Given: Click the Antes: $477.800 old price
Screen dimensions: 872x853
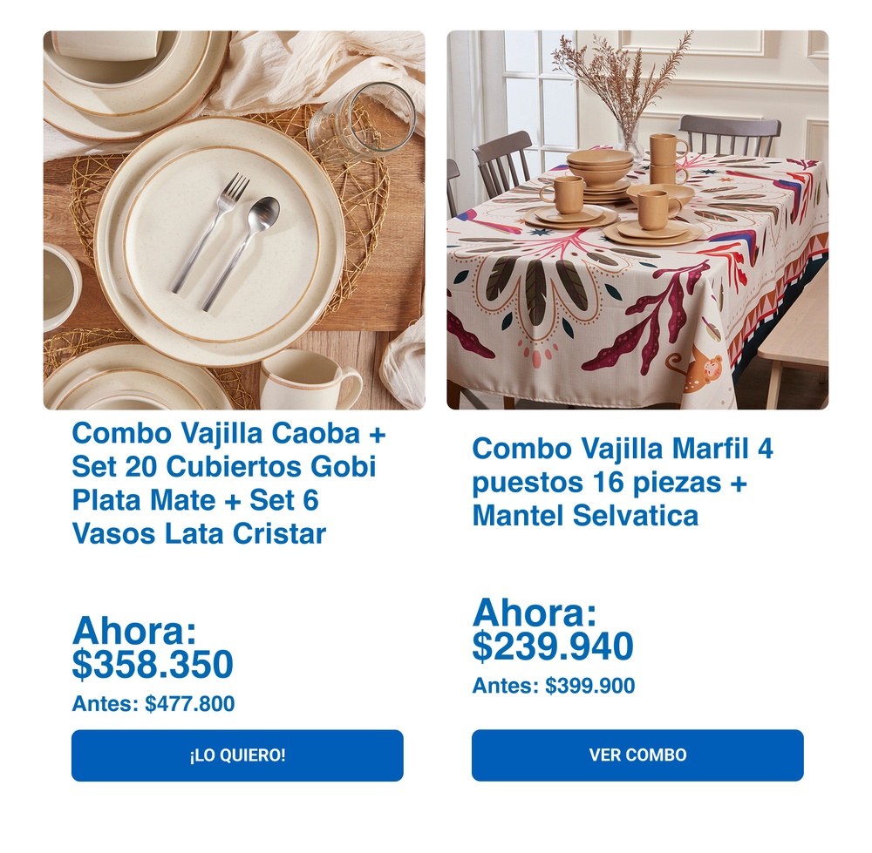Looking at the screenshot, I should (x=153, y=704).
